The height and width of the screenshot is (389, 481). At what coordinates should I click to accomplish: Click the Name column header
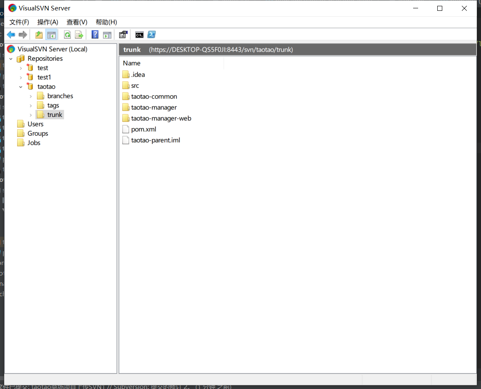(x=172, y=63)
